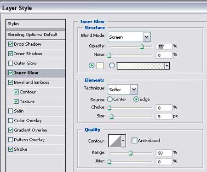The image size is (207, 172).
Task: Click the Opacity slider handle
Action: (x=142, y=47)
